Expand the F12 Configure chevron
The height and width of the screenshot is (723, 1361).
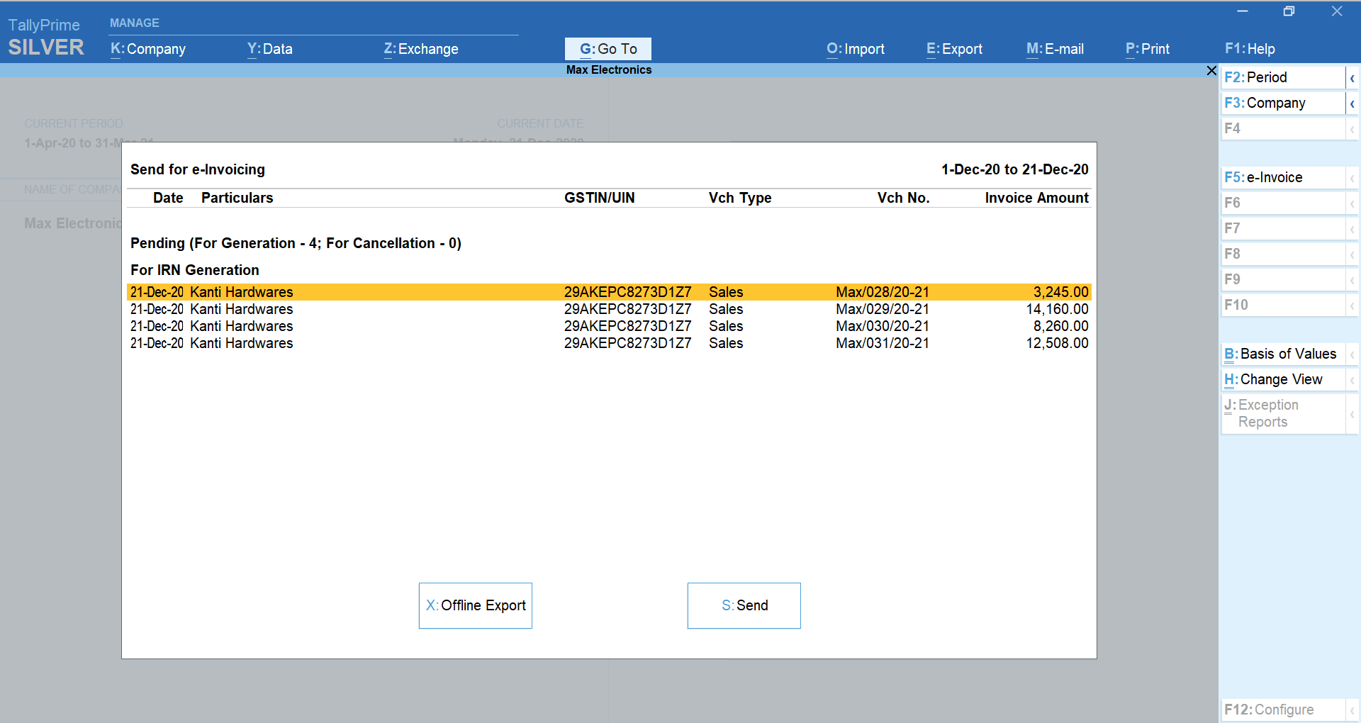coord(1352,710)
